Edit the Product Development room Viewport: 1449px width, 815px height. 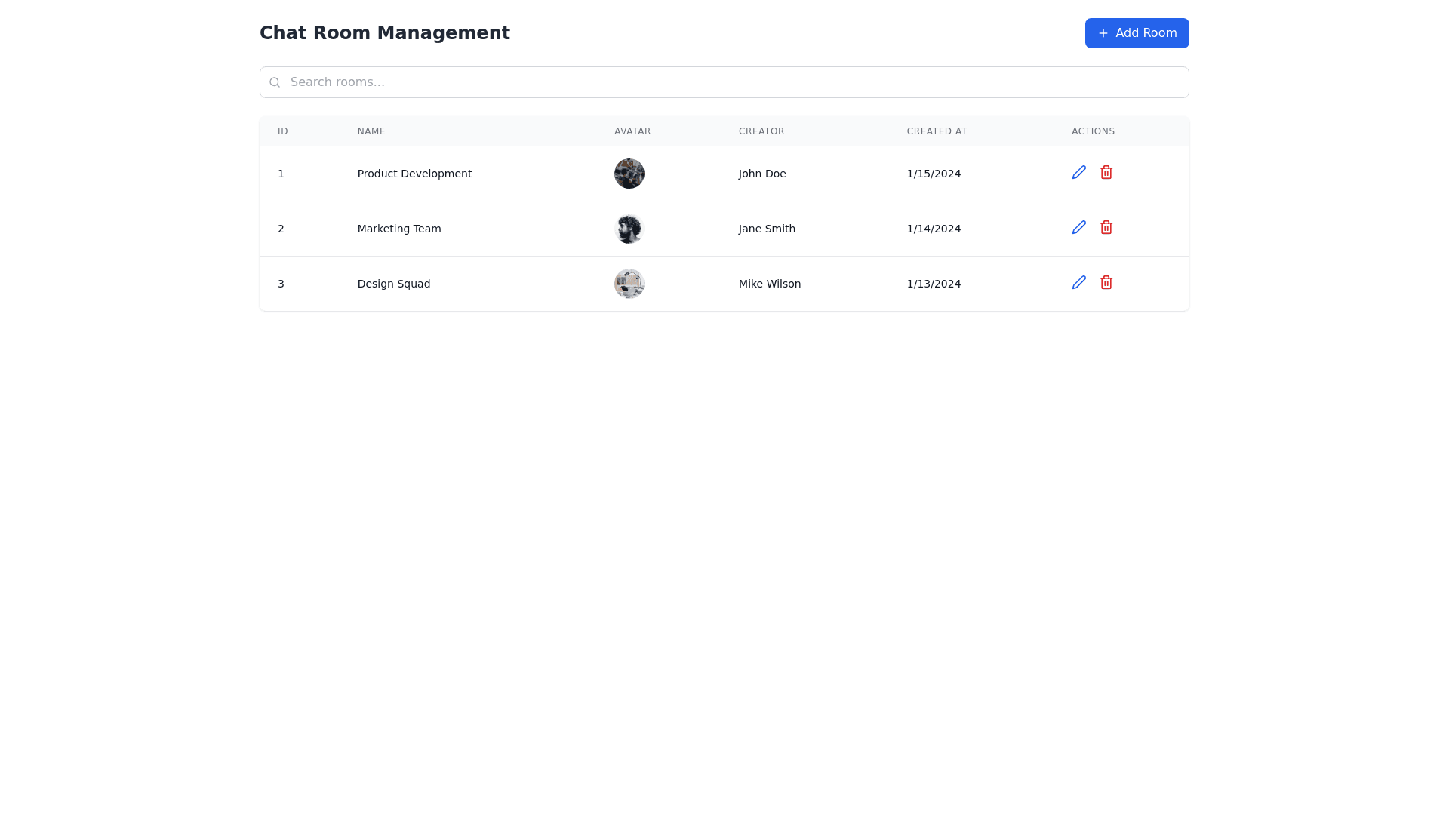1078,172
